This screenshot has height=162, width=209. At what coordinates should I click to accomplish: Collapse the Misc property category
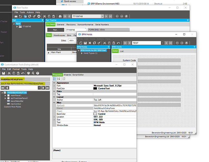(54, 103)
